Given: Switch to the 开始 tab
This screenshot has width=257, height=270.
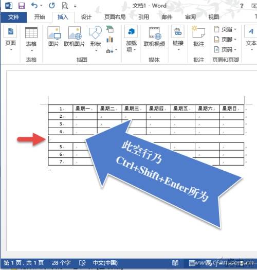Looking at the screenshot, I should click(40, 17).
